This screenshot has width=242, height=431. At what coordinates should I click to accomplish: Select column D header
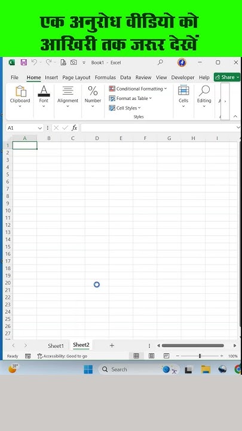click(97, 138)
